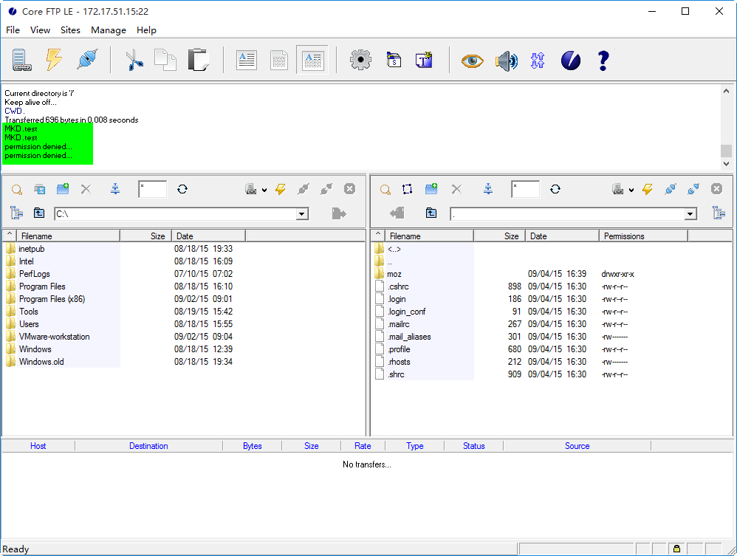Toggle the eye view icon in toolbar
This screenshot has width=737, height=556.
coord(472,60)
